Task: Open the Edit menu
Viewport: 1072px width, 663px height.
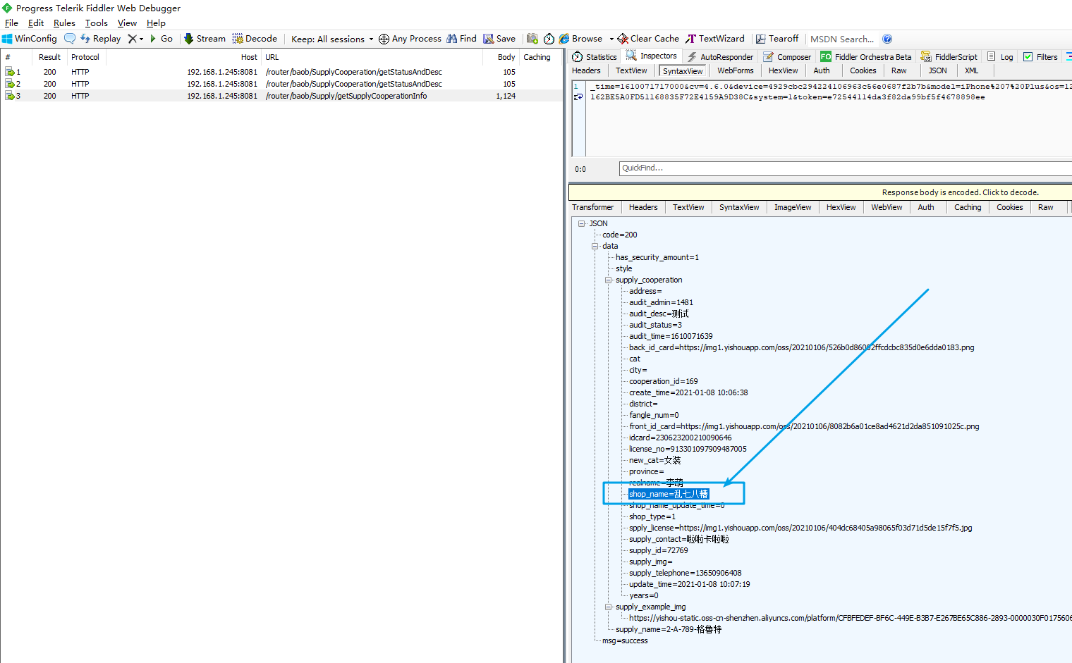Action: [x=36, y=23]
